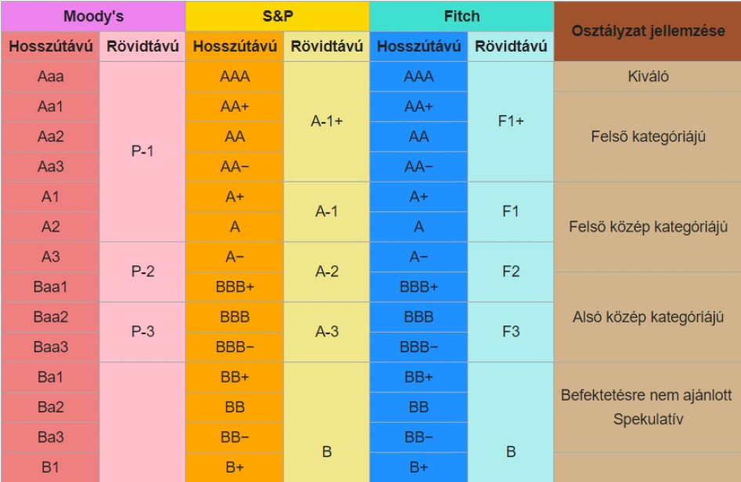Click the Fitch header cell
The image size is (741, 482).
click(461, 16)
